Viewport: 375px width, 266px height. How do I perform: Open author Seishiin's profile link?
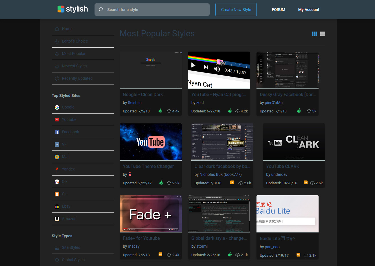(135, 103)
